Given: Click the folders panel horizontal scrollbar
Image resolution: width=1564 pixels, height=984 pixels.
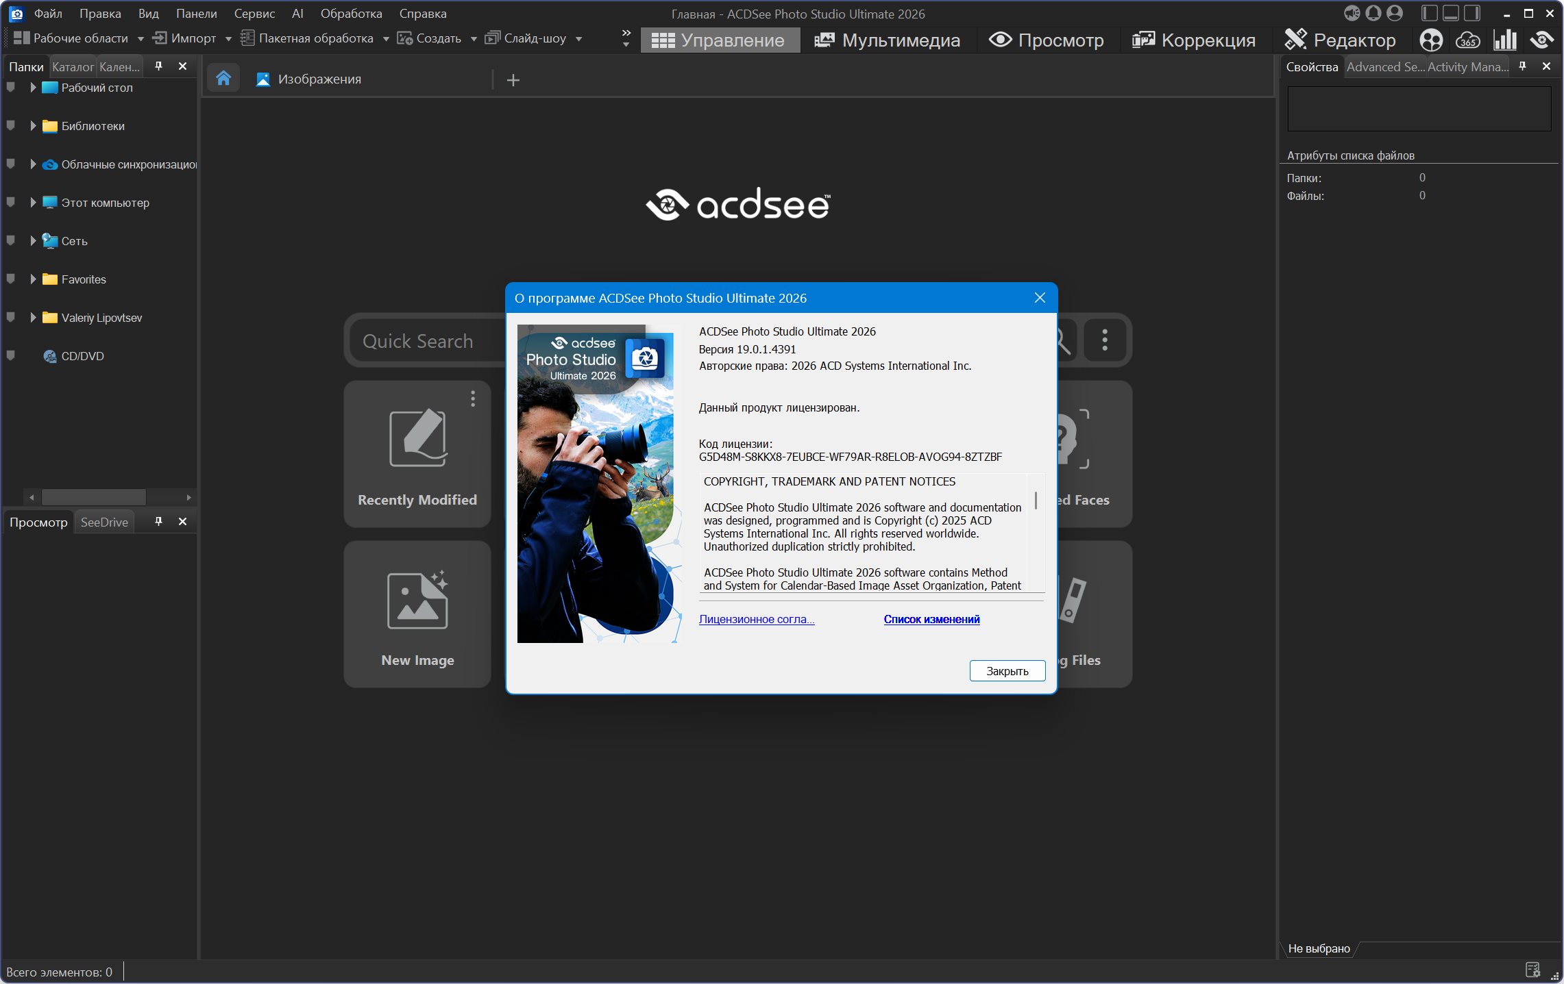Looking at the screenshot, I should coord(94,496).
